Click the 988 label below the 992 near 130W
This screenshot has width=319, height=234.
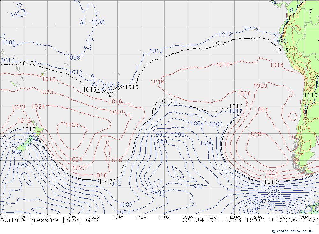pos(162,141)
